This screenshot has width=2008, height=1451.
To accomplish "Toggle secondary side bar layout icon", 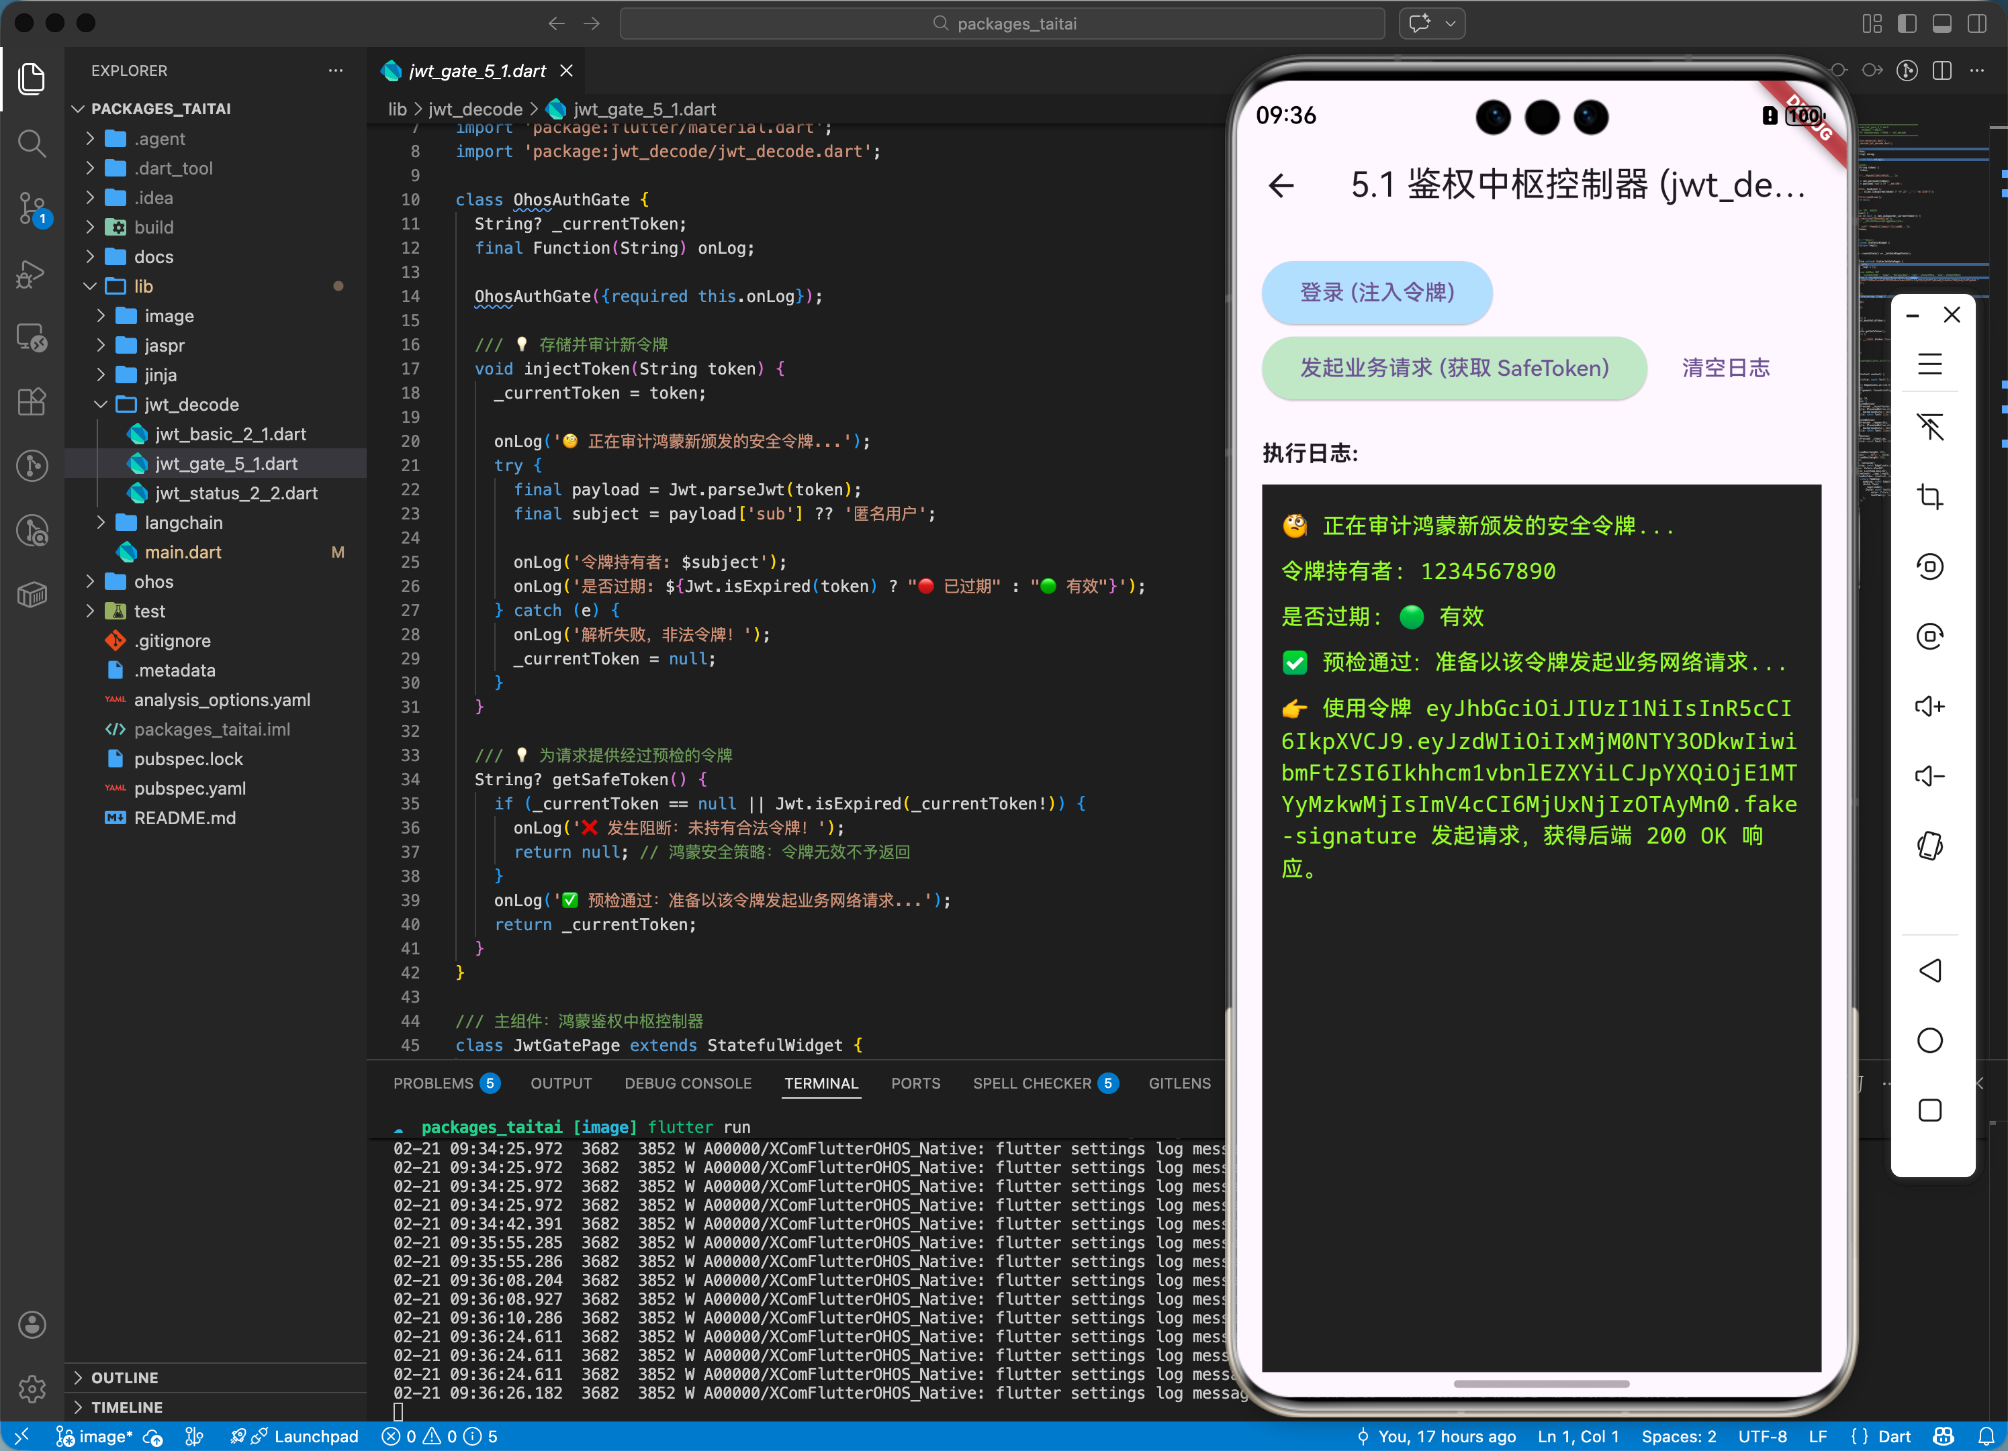I will pyautogui.click(x=1977, y=24).
